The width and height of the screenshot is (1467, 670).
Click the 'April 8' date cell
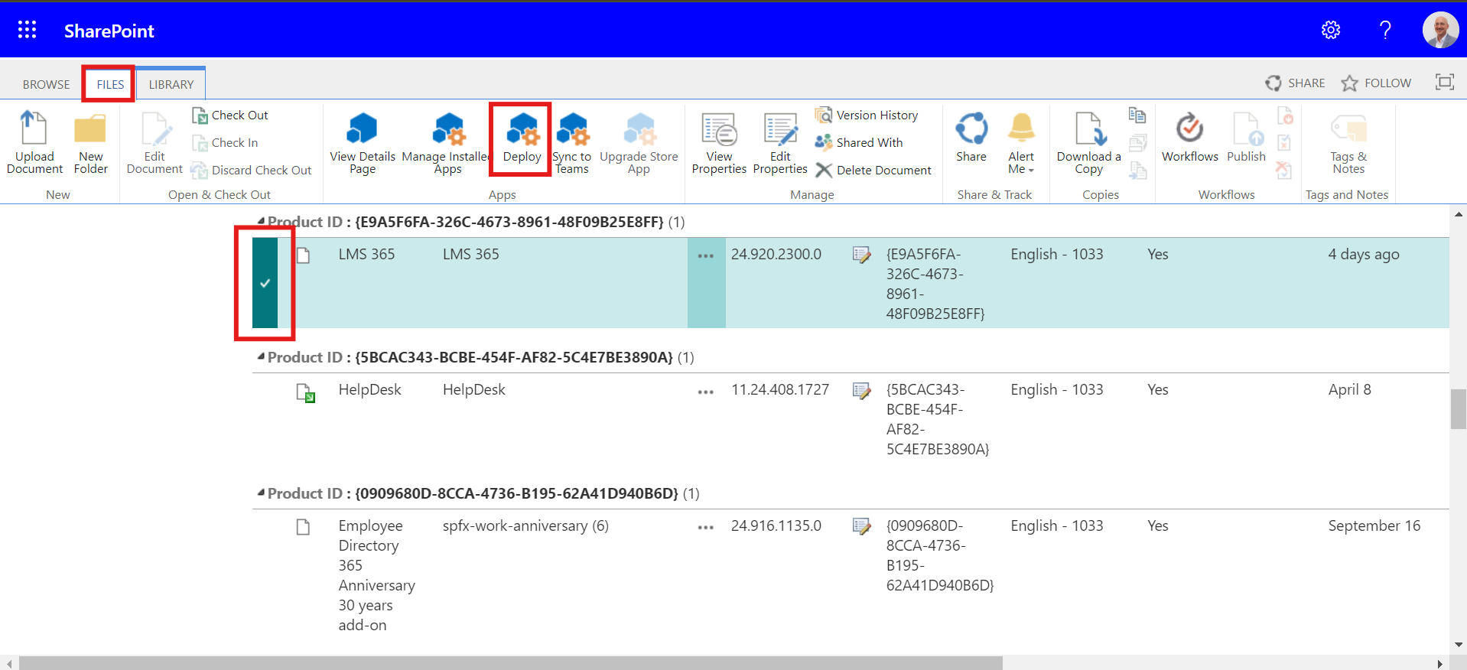pos(1350,390)
